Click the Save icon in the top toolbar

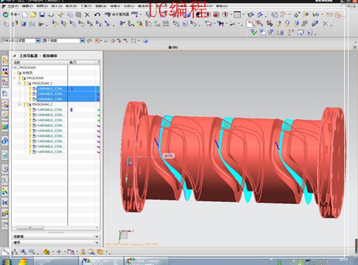(42, 14)
